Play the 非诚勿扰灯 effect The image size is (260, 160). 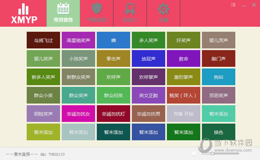pos(114,114)
